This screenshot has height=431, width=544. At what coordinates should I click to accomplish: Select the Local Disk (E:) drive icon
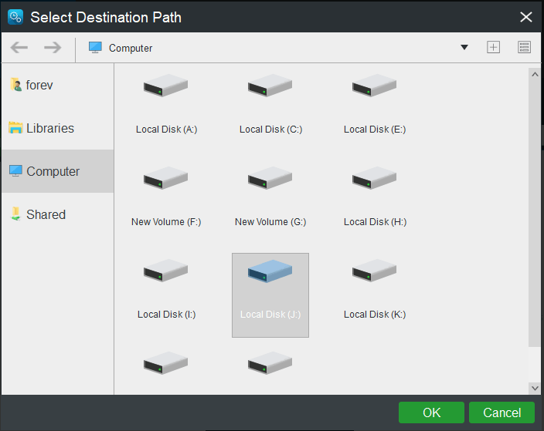[x=374, y=85]
